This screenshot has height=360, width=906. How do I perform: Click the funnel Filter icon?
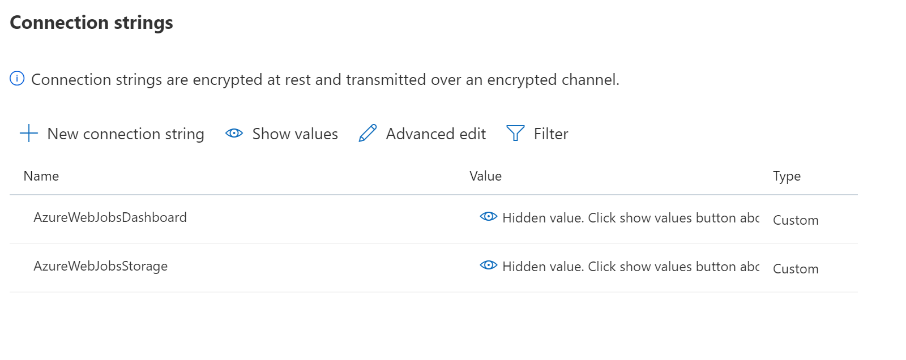515,134
